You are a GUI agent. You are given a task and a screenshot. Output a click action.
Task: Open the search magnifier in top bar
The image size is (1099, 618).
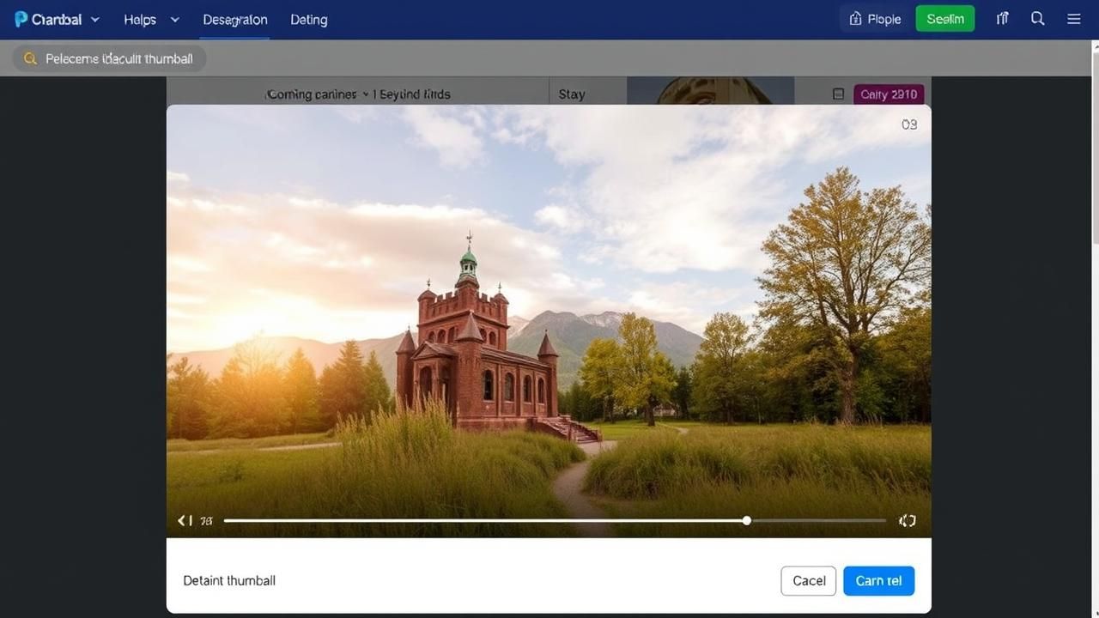pos(1037,19)
